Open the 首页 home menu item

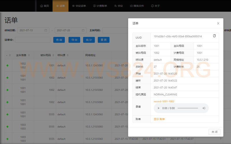coord(44,6)
